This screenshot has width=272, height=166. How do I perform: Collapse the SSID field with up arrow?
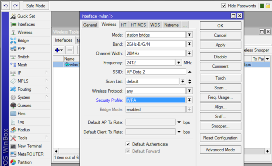point(190,72)
